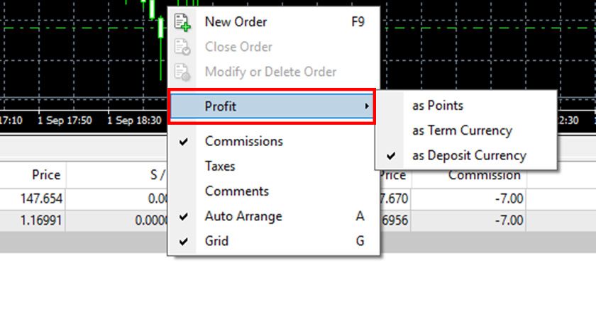This screenshot has width=596, height=309.
Task: Click the 147.654 price cell
Action: pyautogui.click(x=41, y=198)
